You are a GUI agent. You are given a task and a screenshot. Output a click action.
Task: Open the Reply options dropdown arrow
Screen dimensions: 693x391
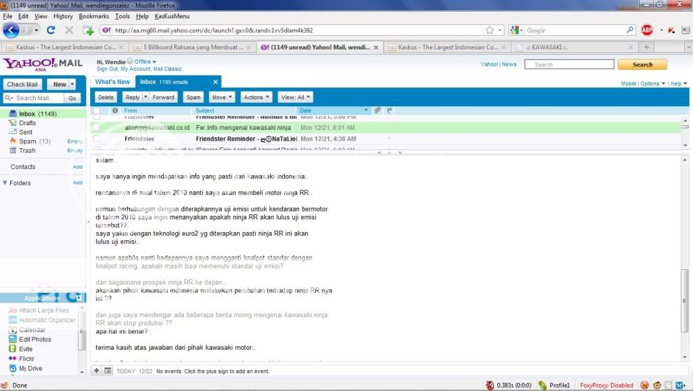pos(146,97)
